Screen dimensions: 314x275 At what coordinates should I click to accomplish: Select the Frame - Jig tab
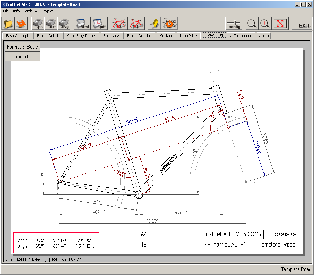pos(214,35)
